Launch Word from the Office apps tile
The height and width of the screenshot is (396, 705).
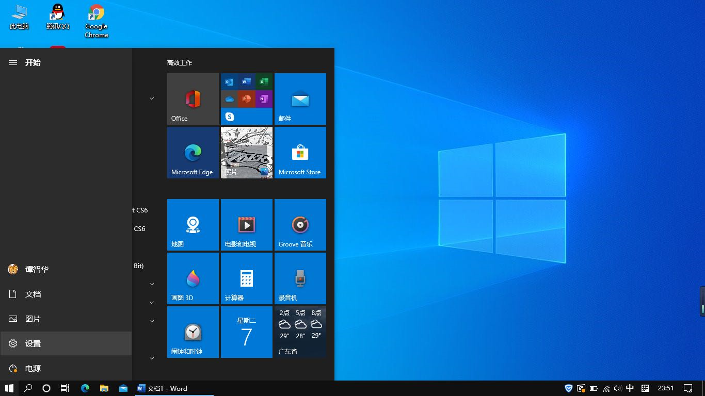point(247,81)
